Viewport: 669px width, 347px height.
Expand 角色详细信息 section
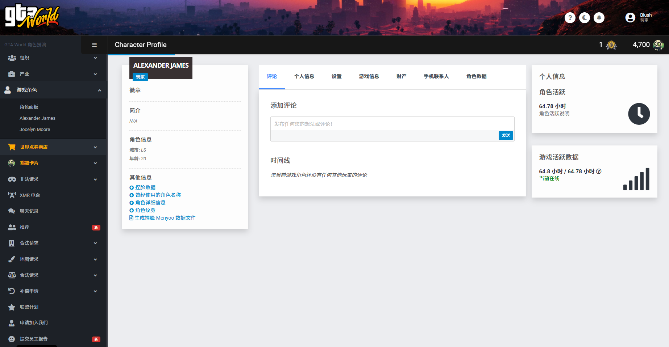[x=147, y=203]
